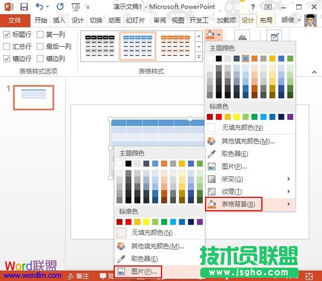Screen dimensions: 322x281
Task: Expand the table styles gallery more button
Action: click(199, 57)
